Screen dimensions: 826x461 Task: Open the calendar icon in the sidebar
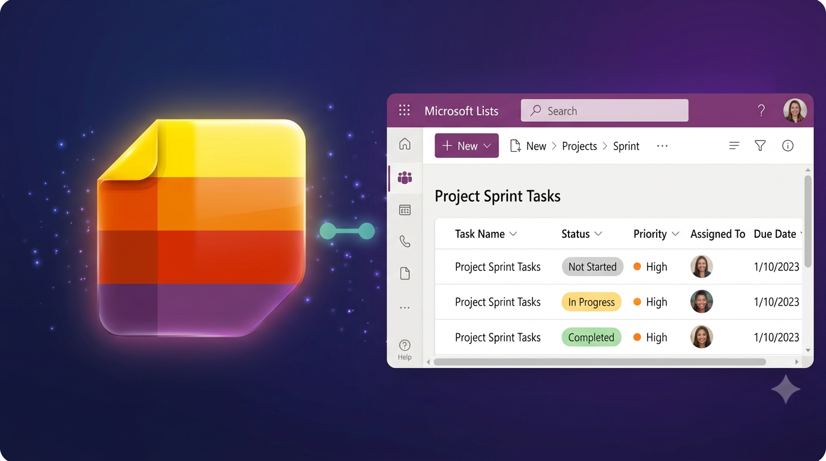(405, 210)
